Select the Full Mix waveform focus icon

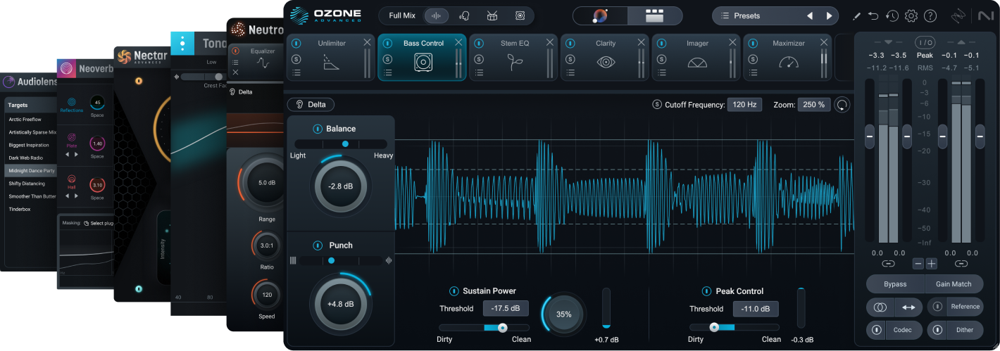(x=437, y=15)
